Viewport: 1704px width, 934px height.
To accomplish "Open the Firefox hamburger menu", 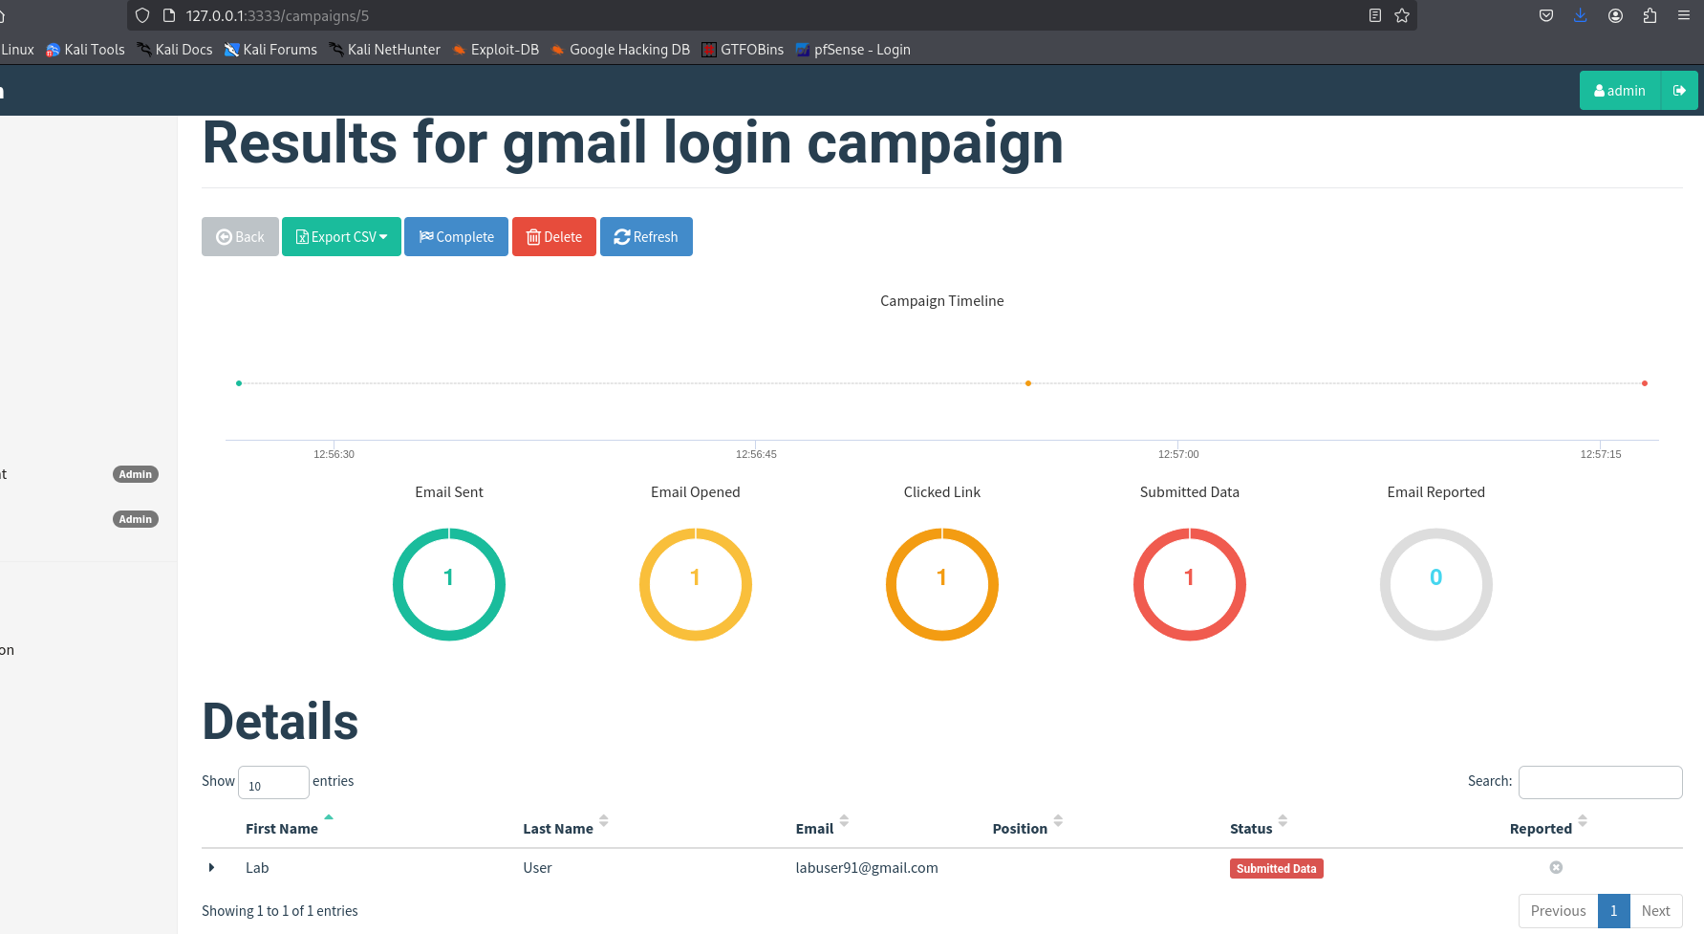I will pos(1683,15).
